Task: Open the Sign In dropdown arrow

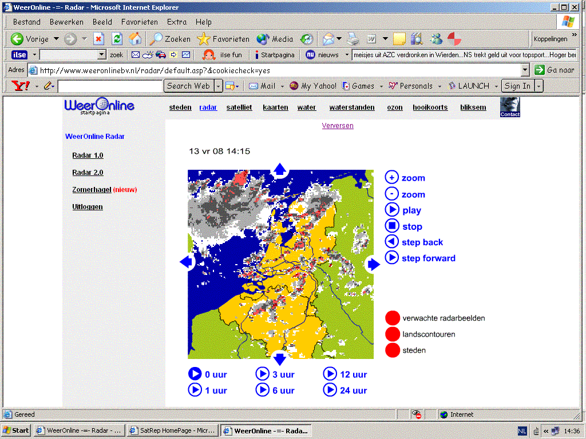Action: pyautogui.click(x=539, y=86)
